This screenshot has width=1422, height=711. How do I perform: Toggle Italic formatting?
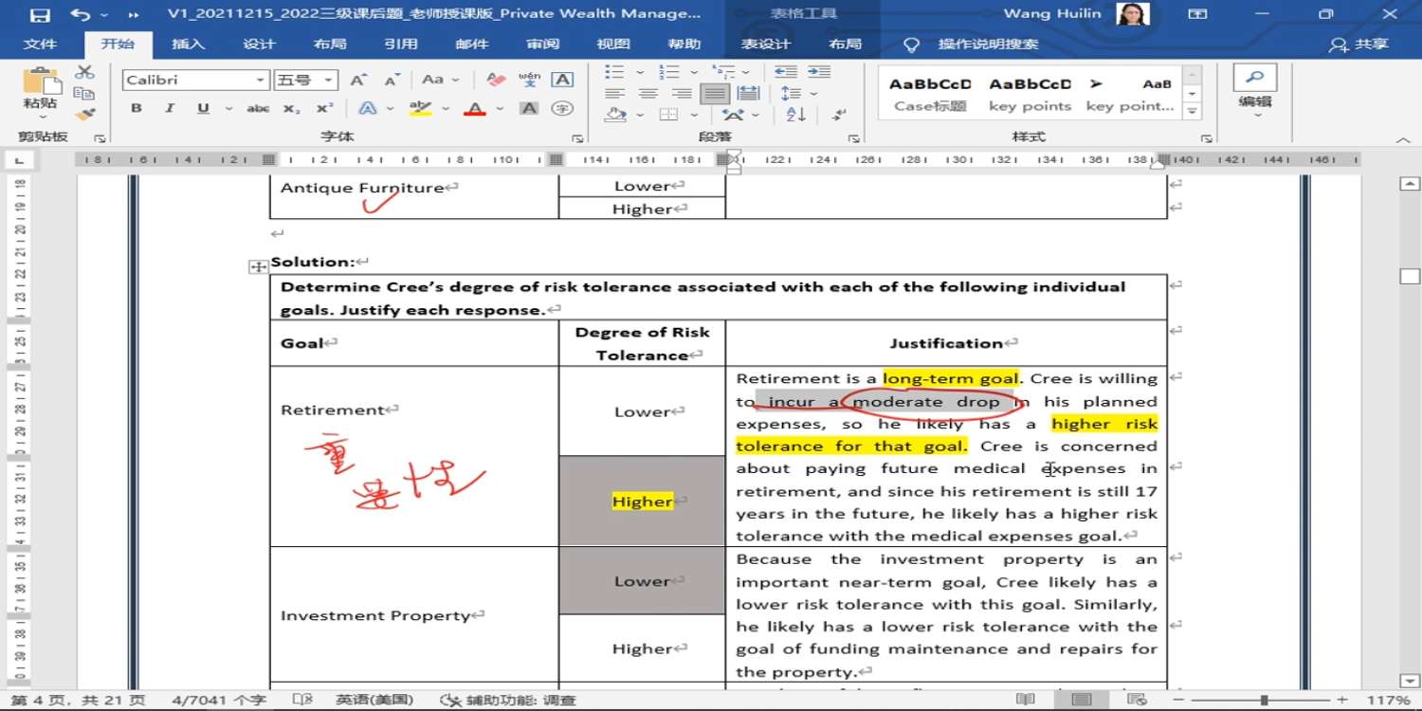pyautogui.click(x=170, y=109)
